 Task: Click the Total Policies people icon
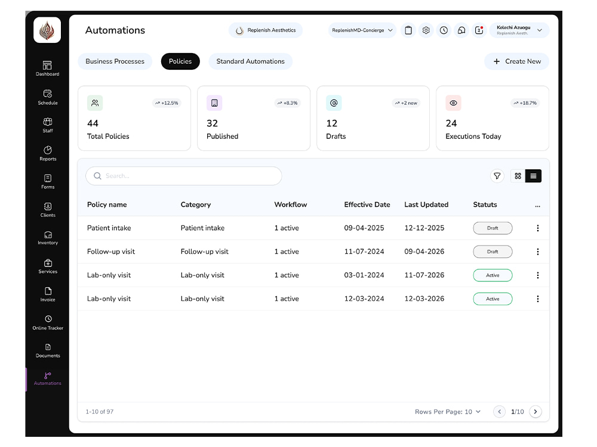pos(95,103)
